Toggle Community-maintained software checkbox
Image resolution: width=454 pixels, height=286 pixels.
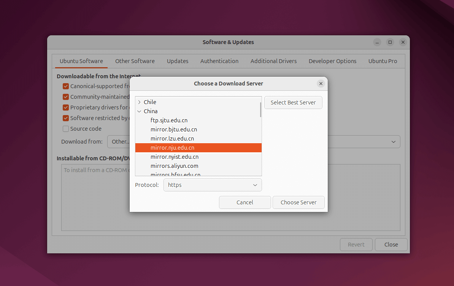[x=66, y=97]
